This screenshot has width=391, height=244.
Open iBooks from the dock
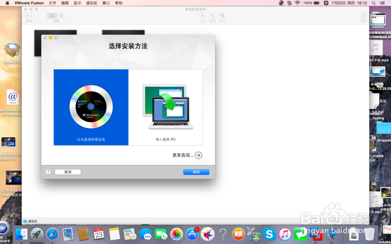[x=239, y=234]
